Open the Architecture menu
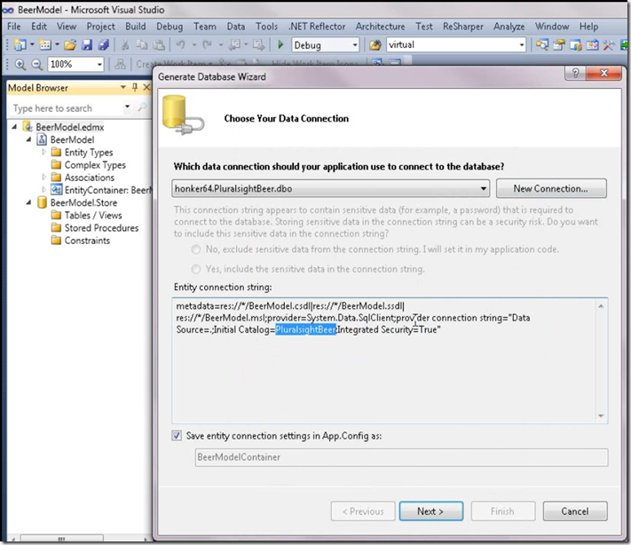Viewport: 631px width, 545px height. point(381,27)
